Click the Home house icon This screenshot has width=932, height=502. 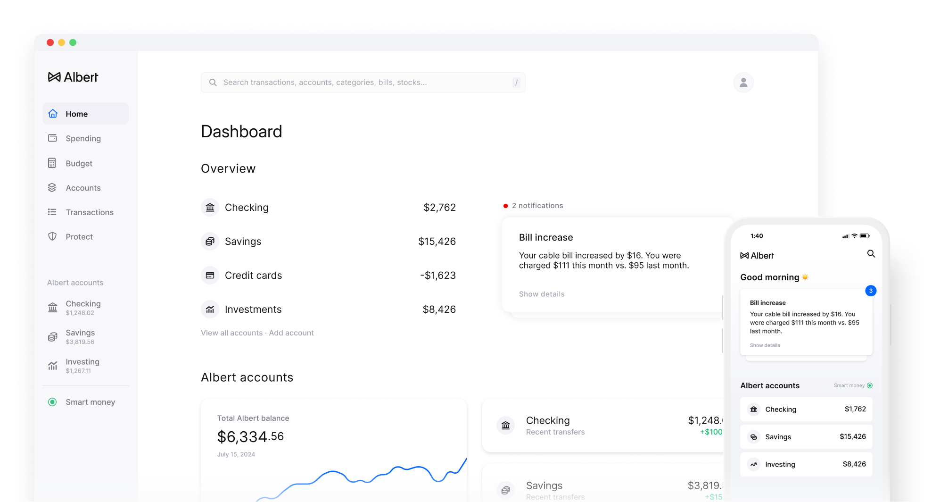coord(53,114)
